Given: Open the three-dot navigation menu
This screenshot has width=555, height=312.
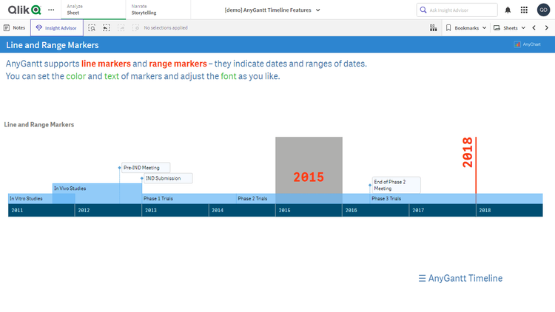Looking at the screenshot, I should (50, 10).
